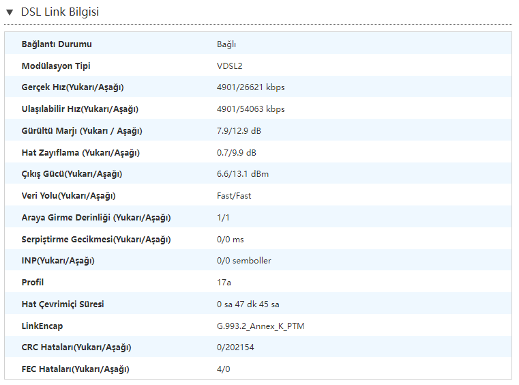Select the LinkEncap label

point(42,326)
